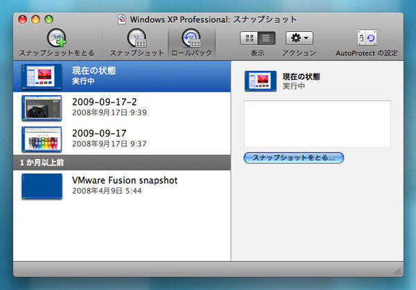This screenshot has width=416, height=290.
Task: Click thumbnail of 2009-09-17-2 snapshot
Action: coord(42,108)
